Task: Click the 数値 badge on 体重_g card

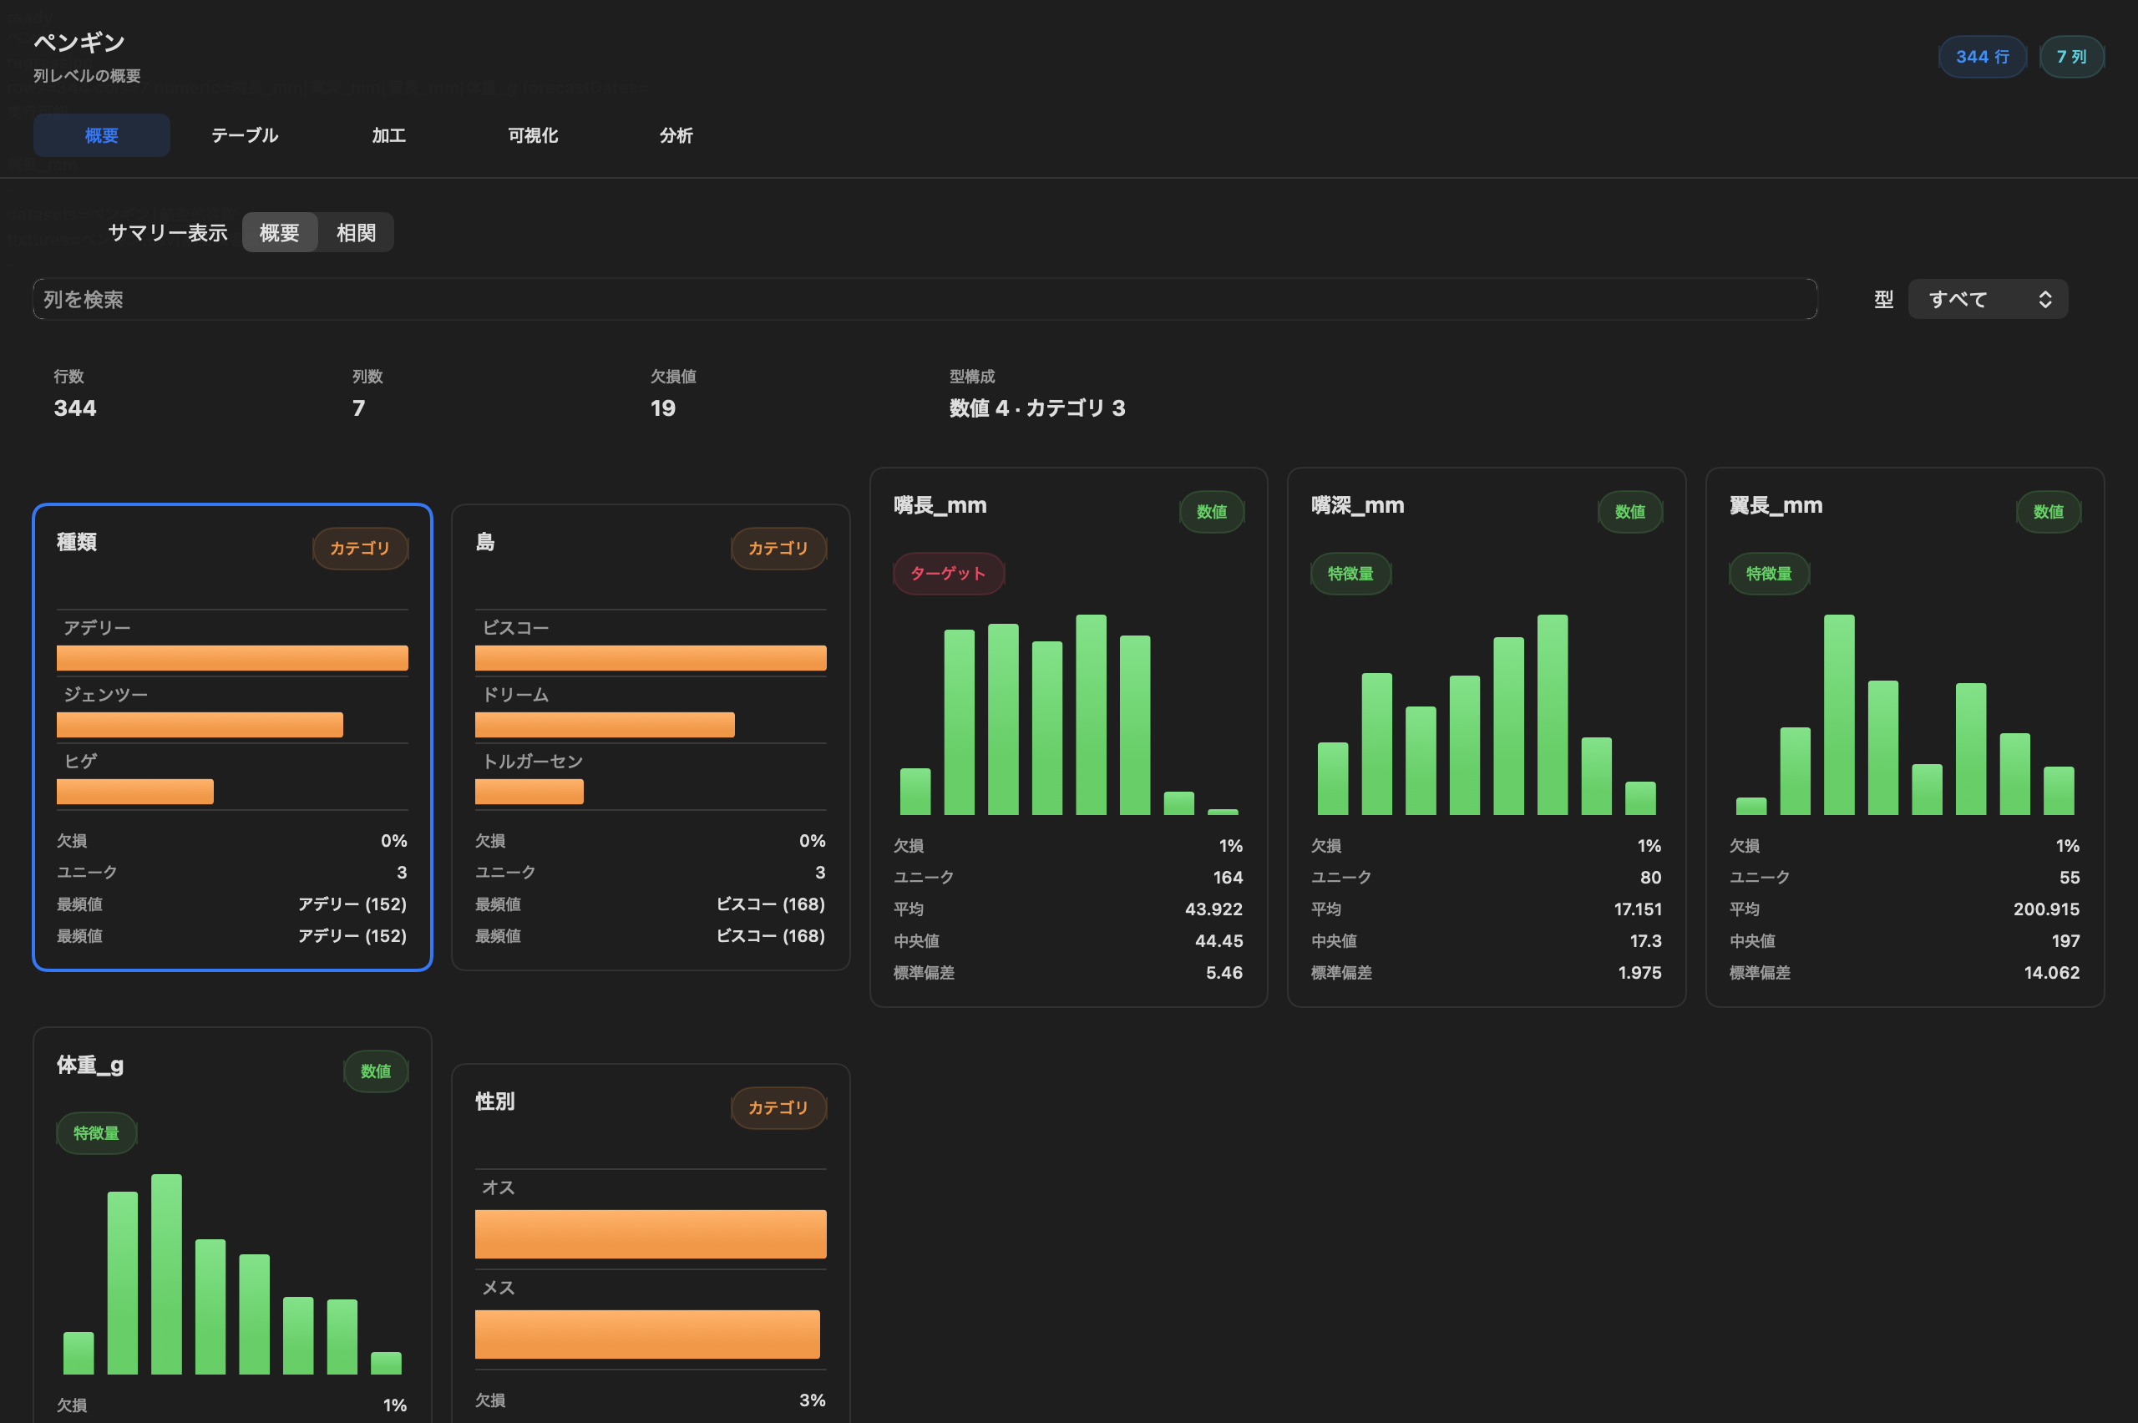Action: coord(376,1071)
